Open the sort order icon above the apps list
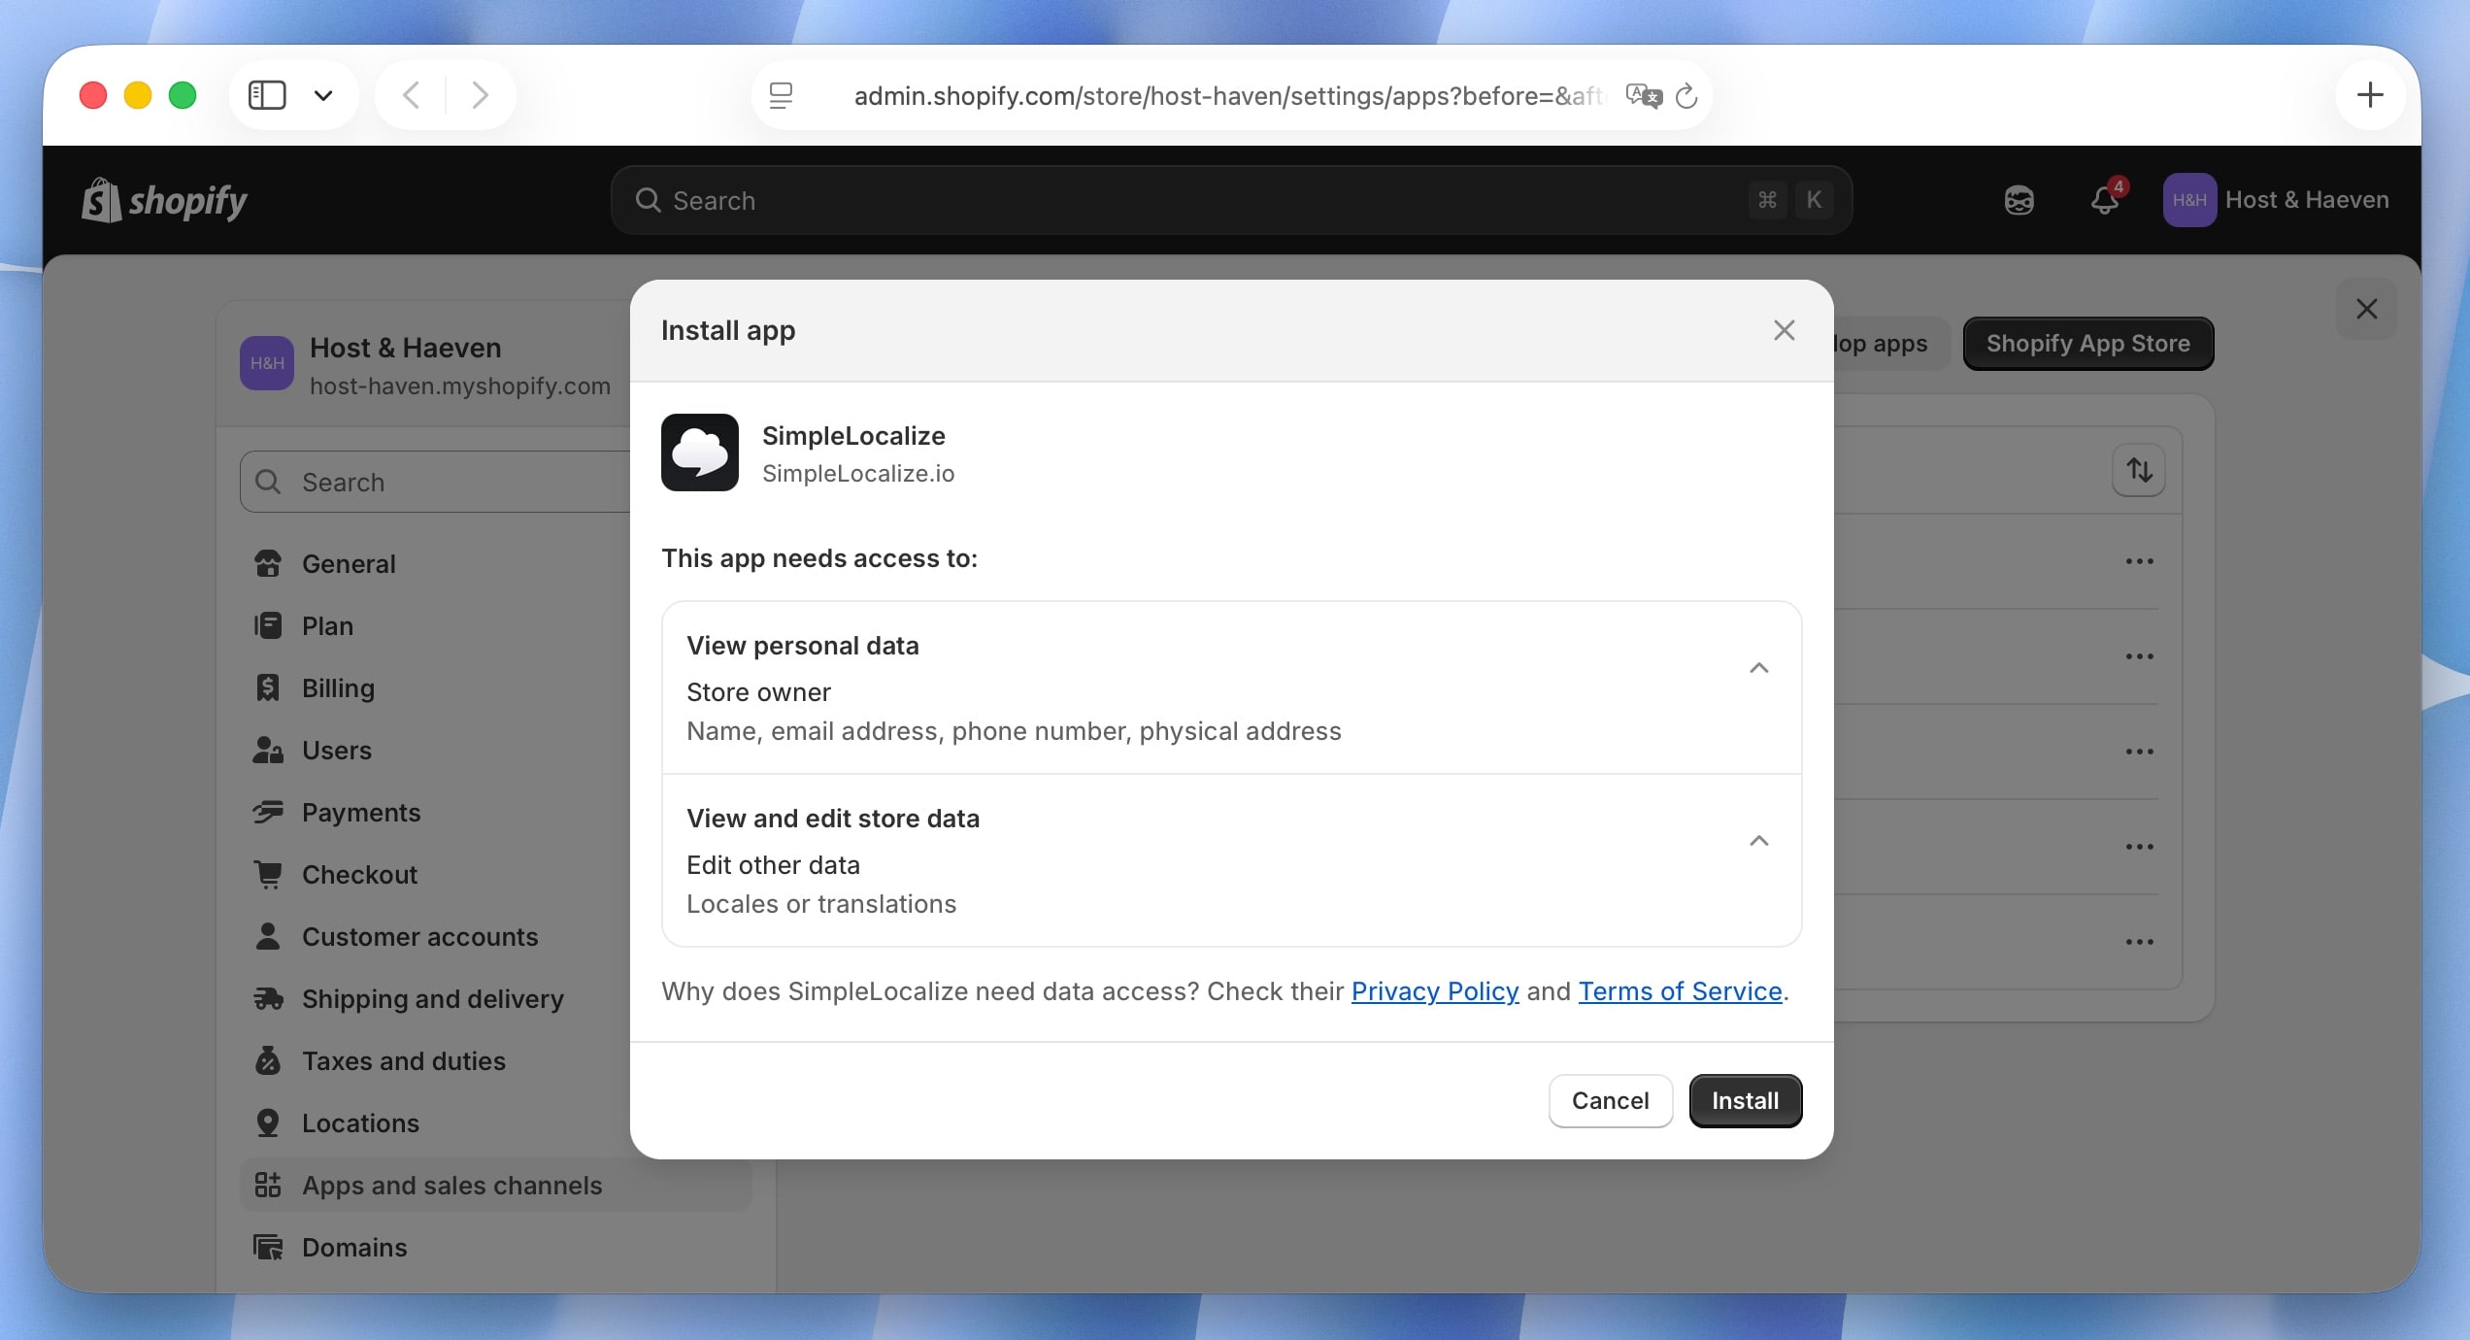The width and height of the screenshot is (2470, 1340). tap(2140, 470)
